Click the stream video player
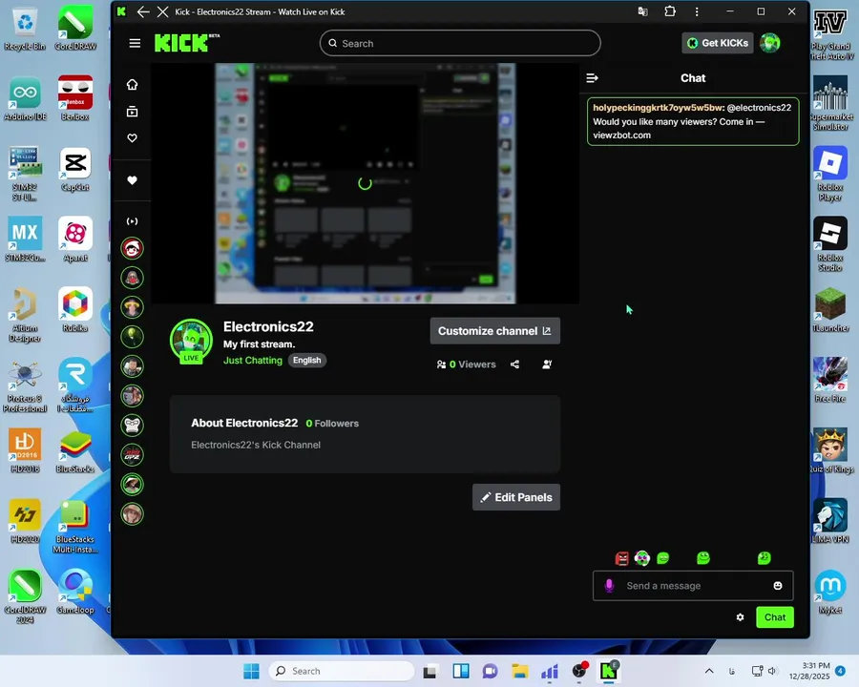Screen dimensions: 859x687 pos(365,183)
